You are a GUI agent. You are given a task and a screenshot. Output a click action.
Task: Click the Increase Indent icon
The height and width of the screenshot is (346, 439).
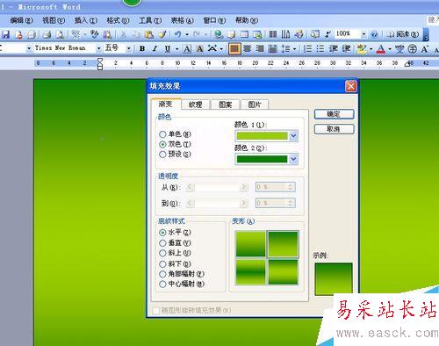(346, 48)
